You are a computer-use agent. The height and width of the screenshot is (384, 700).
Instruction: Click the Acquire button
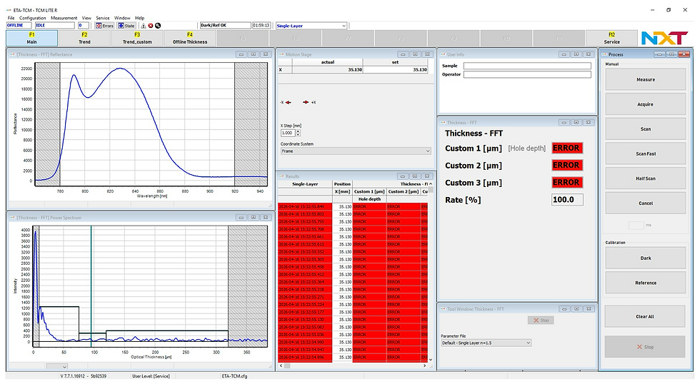(x=646, y=104)
